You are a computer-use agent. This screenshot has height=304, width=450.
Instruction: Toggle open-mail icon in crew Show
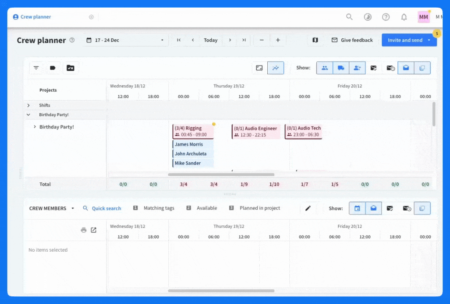[x=373, y=208]
